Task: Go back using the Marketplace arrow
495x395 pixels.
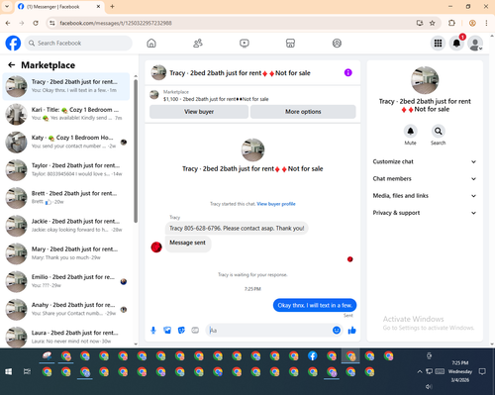Action: pyautogui.click(x=12, y=65)
